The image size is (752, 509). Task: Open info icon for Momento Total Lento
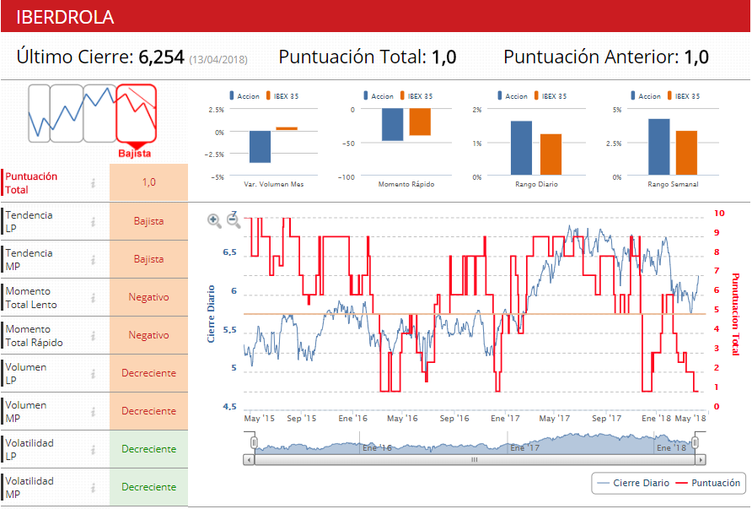pyautogui.click(x=94, y=298)
